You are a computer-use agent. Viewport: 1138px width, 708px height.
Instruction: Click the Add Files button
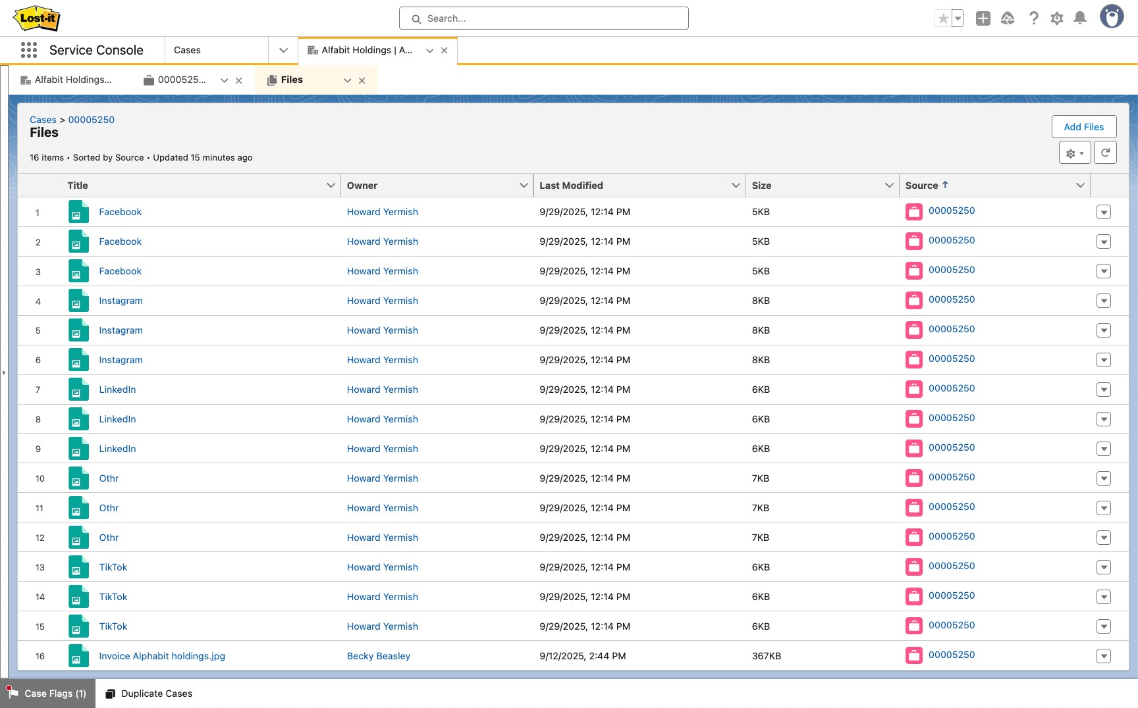click(x=1084, y=126)
